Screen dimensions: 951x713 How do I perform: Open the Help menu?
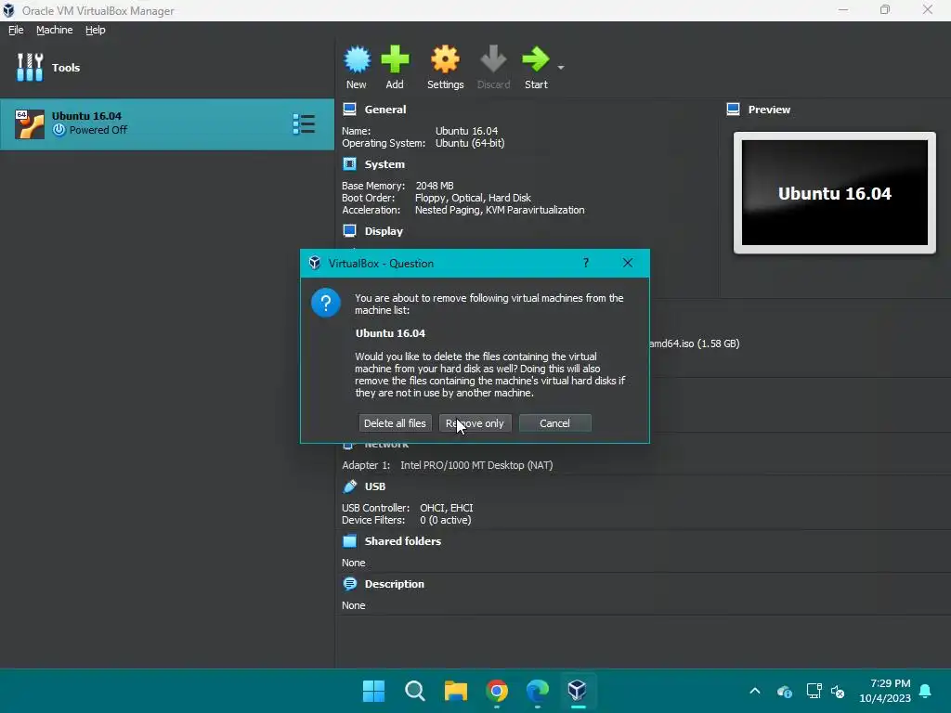click(x=96, y=30)
